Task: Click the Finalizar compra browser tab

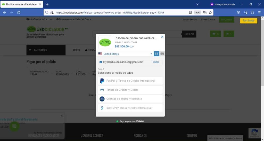Action: (x=21, y=4)
